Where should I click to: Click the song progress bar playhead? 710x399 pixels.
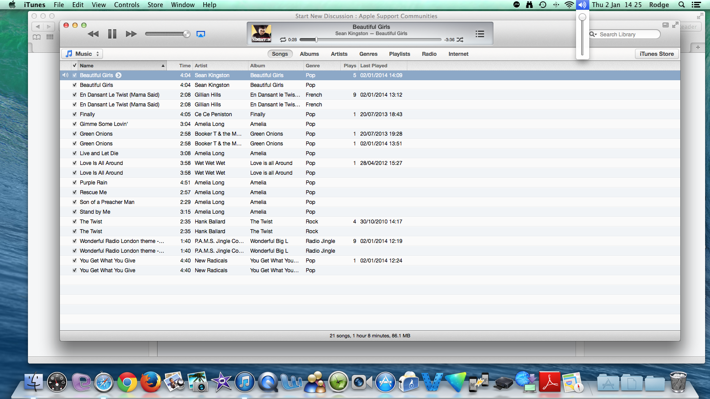316,39
